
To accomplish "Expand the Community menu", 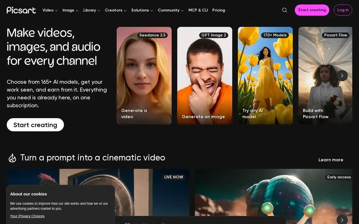I will 171,10.
